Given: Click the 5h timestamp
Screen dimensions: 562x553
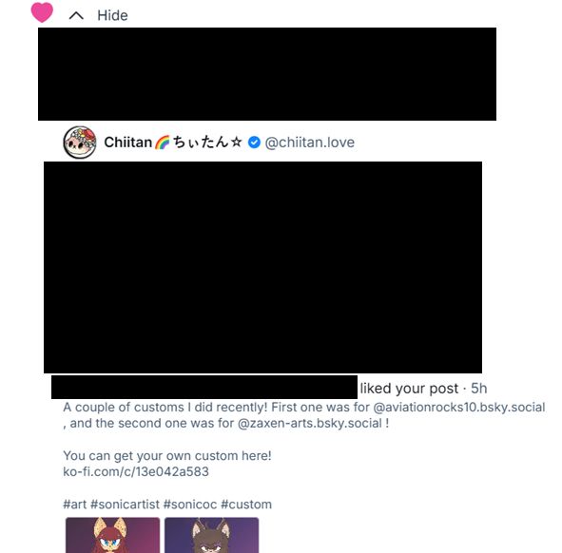Looking at the screenshot, I should point(479,389).
